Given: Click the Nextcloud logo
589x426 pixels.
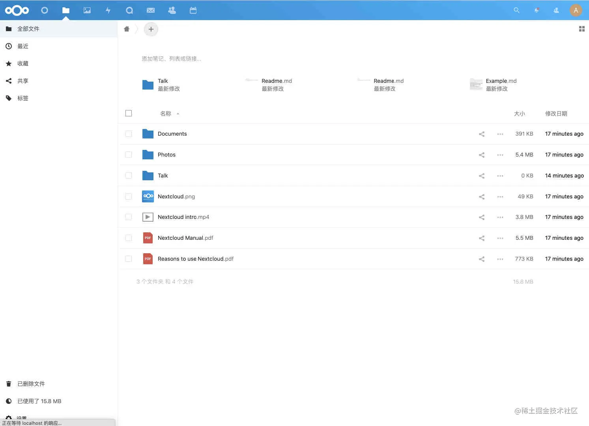Looking at the screenshot, I should pyautogui.click(x=17, y=10).
